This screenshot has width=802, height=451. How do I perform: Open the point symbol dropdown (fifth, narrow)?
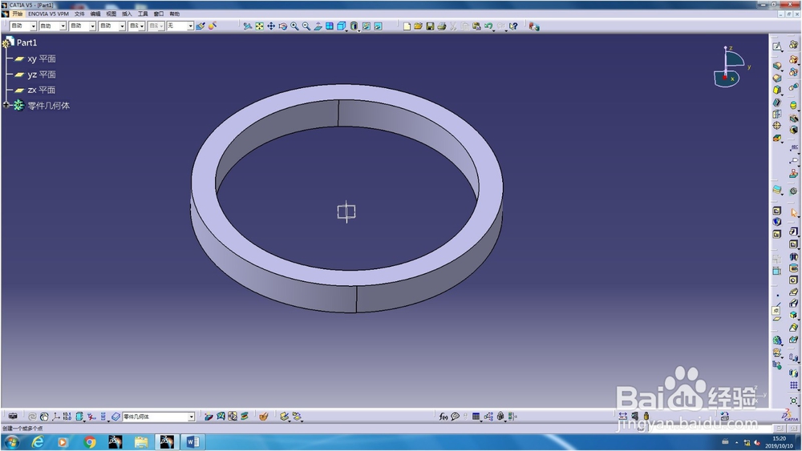click(136, 26)
